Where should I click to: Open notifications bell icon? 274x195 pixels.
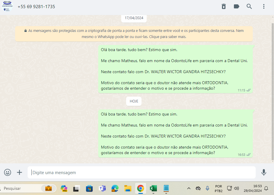(x=266, y=188)
